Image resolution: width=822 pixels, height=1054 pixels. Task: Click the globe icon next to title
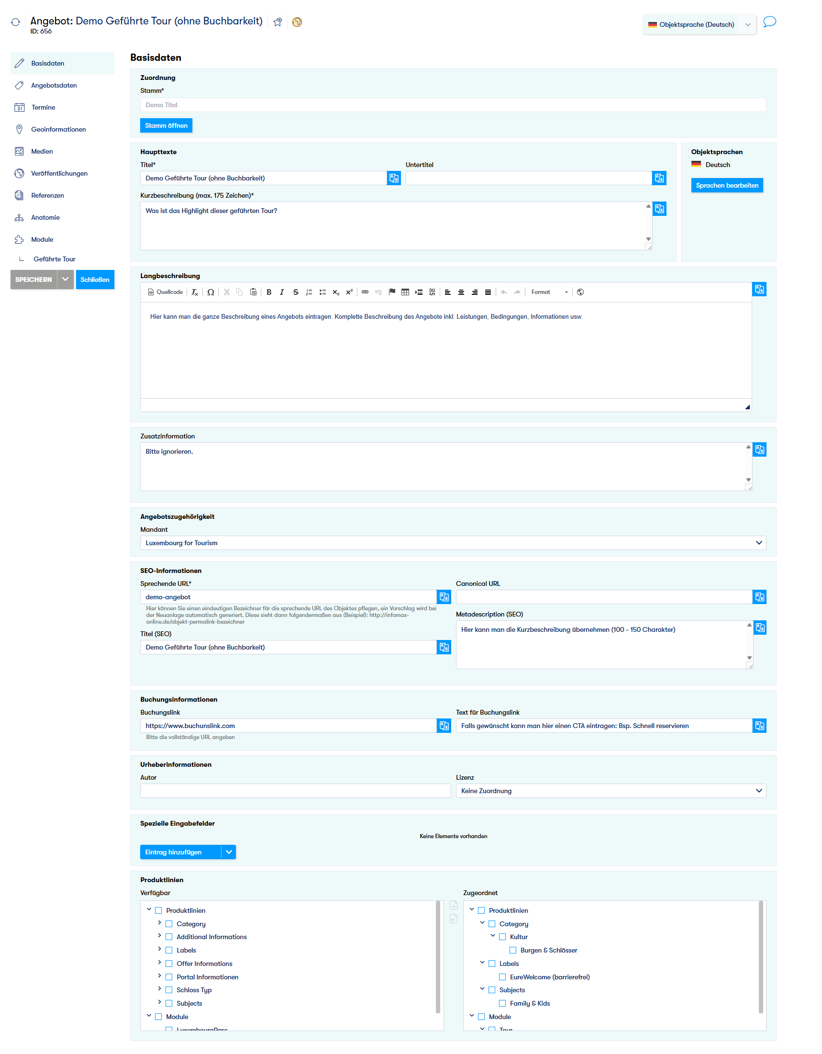point(297,22)
